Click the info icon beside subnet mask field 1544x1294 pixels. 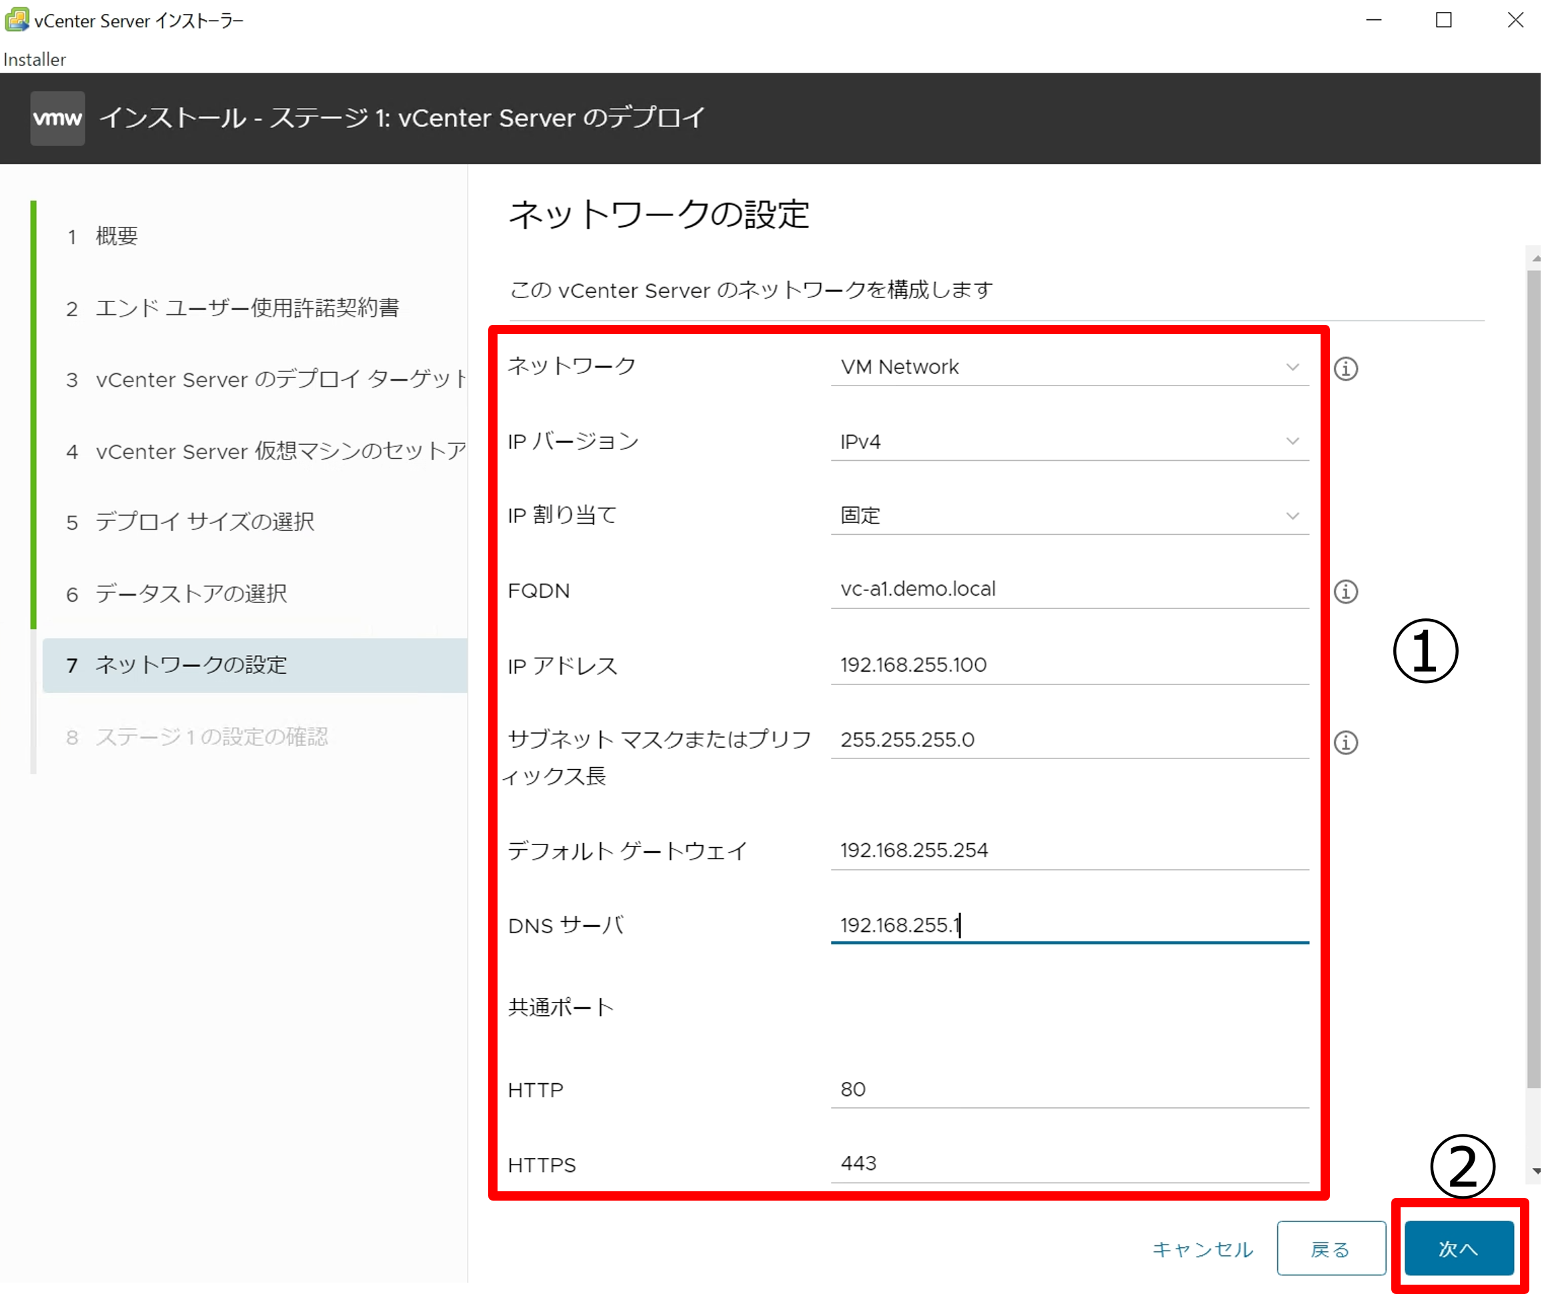[1345, 742]
